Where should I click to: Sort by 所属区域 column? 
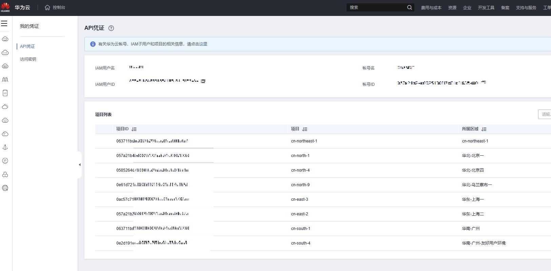[484, 129]
